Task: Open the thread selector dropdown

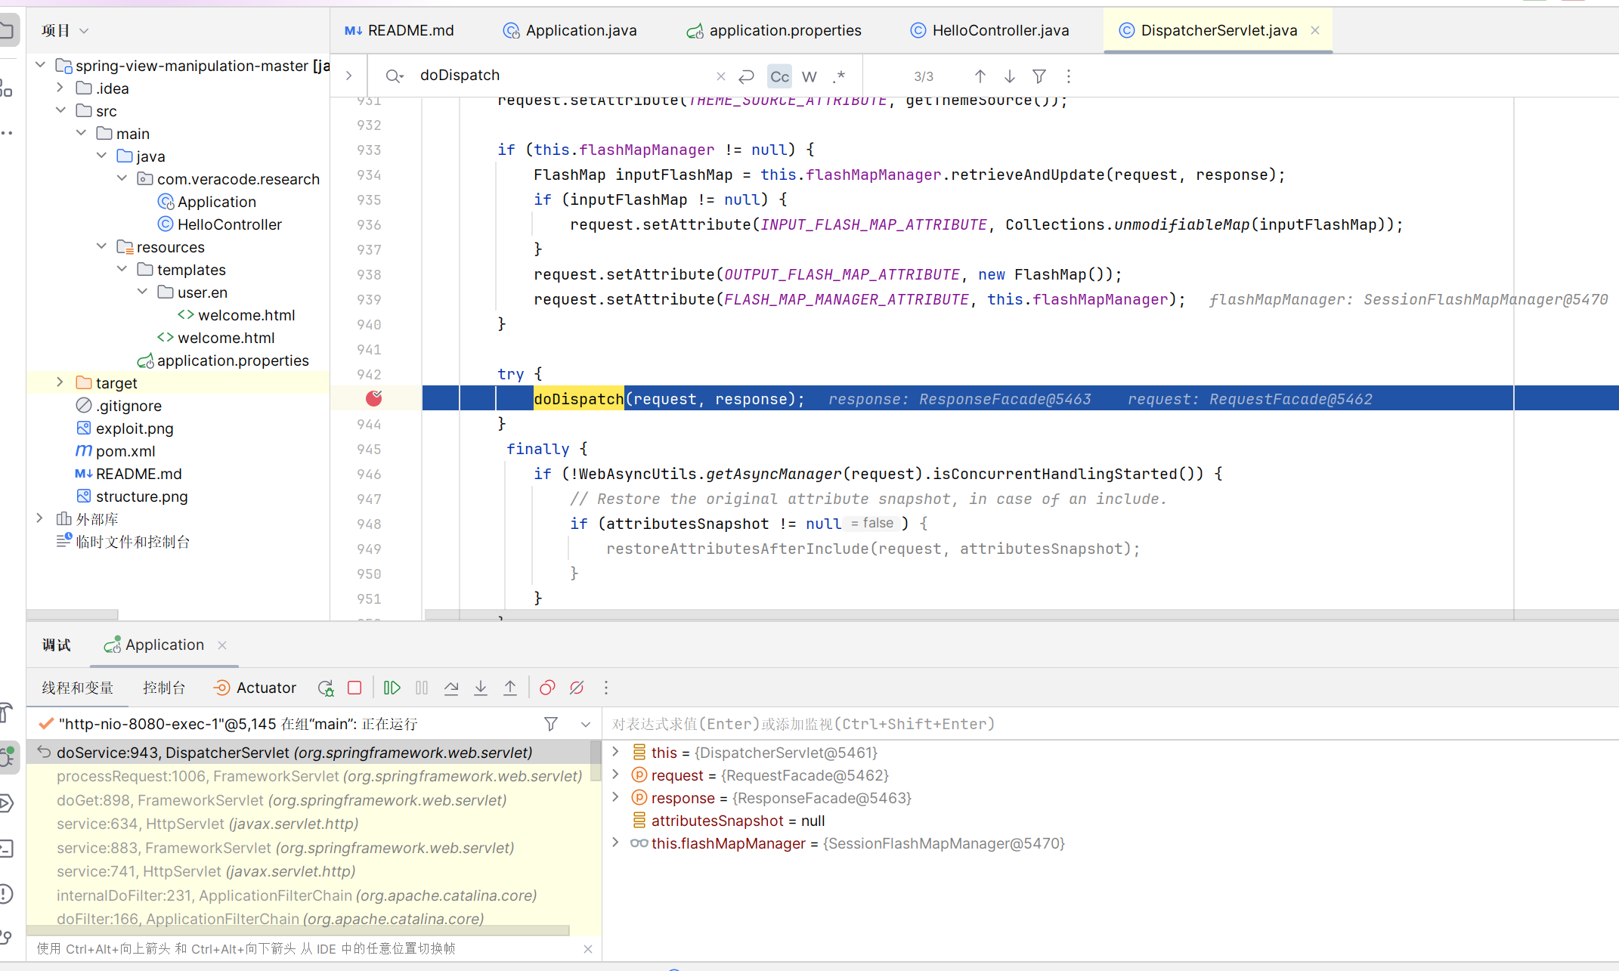Action: click(586, 724)
